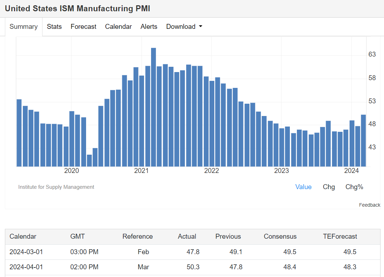Switch chart to Chg view
Screen dimensions: 384x277
[329, 187]
